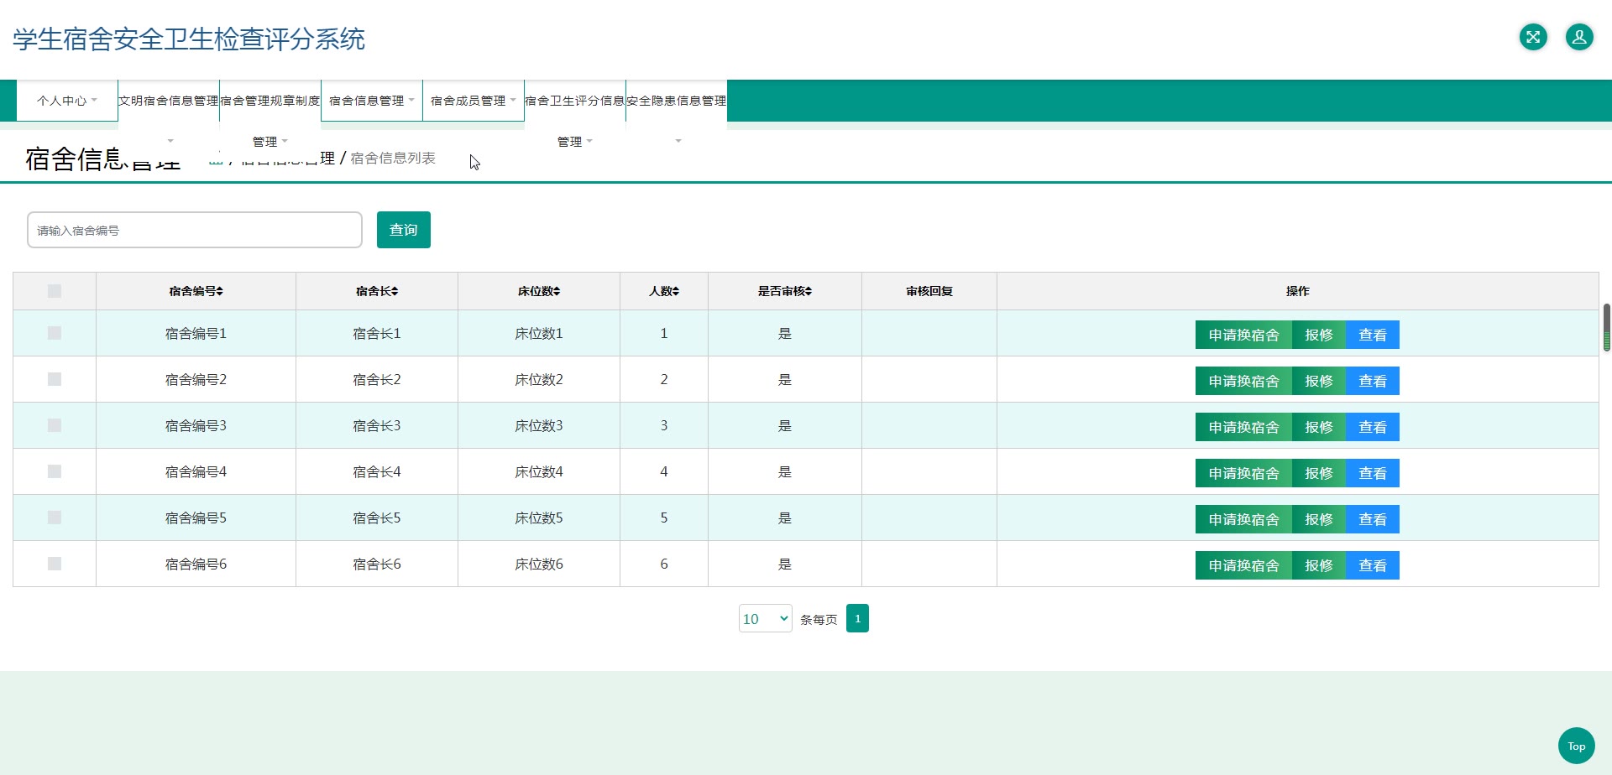Sort table by 宿舍长 column arrows

pos(395,291)
